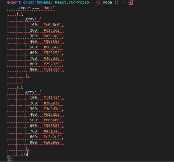Select the Props generic type
The image size is (174, 162).
(x=81, y=2)
